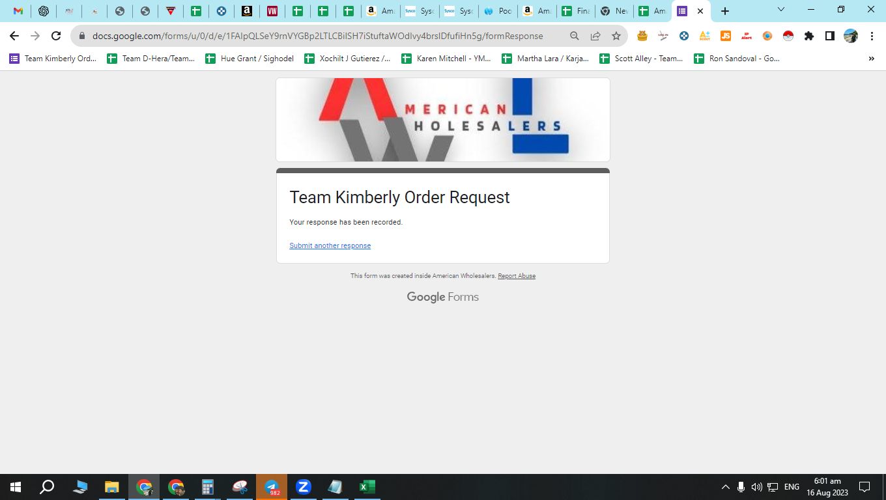The height and width of the screenshot is (500, 886).
Task: Open Windows taskbar search
Action: (x=47, y=487)
